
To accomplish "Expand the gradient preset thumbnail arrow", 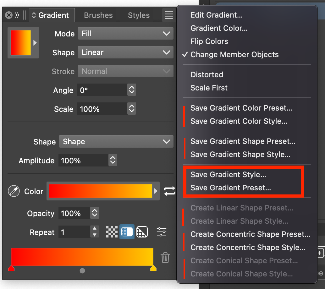I will [35, 43].
